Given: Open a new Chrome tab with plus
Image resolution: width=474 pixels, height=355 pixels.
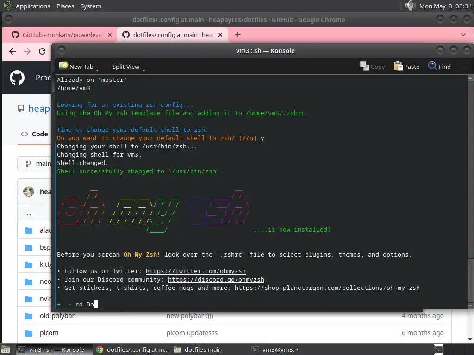Looking at the screenshot, I should click(238, 35).
